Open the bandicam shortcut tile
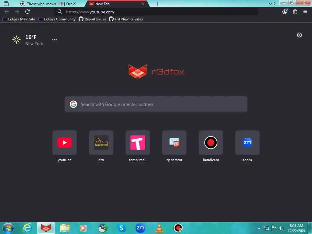 (x=211, y=143)
